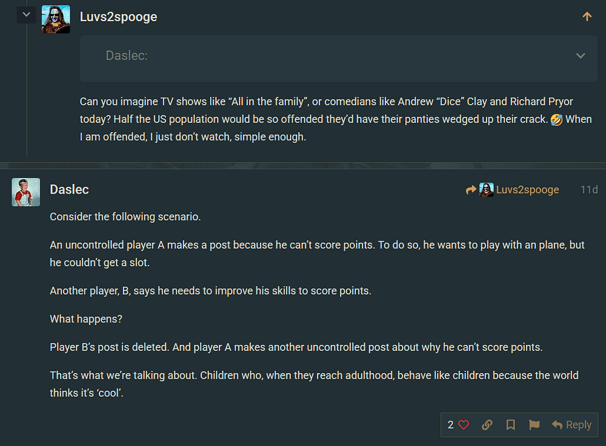Collapse the reply thread with top-left chevron
The height and width of the screenshot is (446, 606).
click(26, 14)
